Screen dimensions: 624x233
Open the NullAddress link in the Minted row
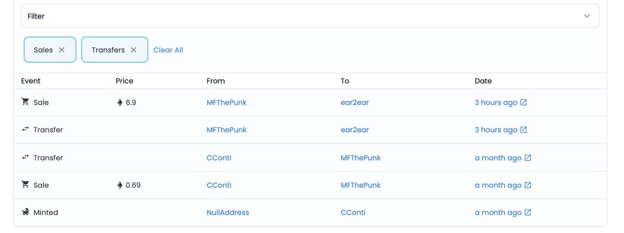228,213
